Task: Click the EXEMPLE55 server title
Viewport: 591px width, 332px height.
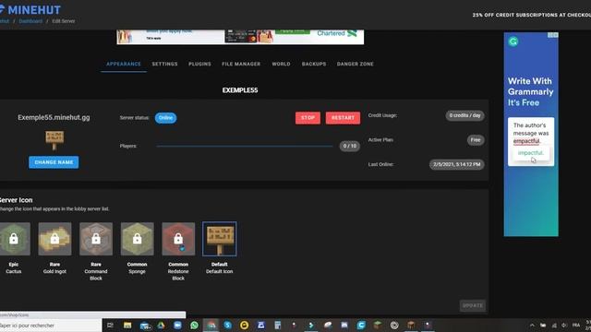Action: click(240, 90)
